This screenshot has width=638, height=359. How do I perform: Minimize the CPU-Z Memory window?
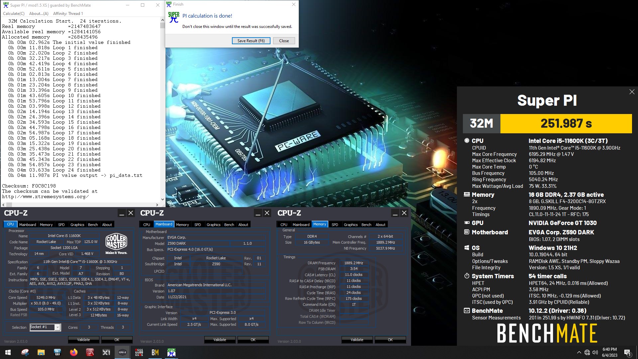point(395,213)
